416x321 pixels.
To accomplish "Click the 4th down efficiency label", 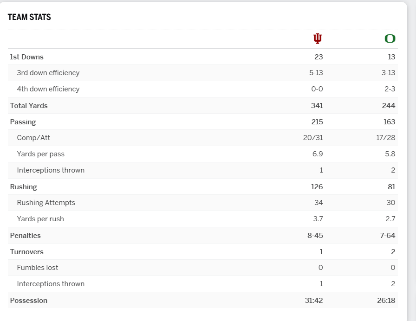I will [48, 89].
